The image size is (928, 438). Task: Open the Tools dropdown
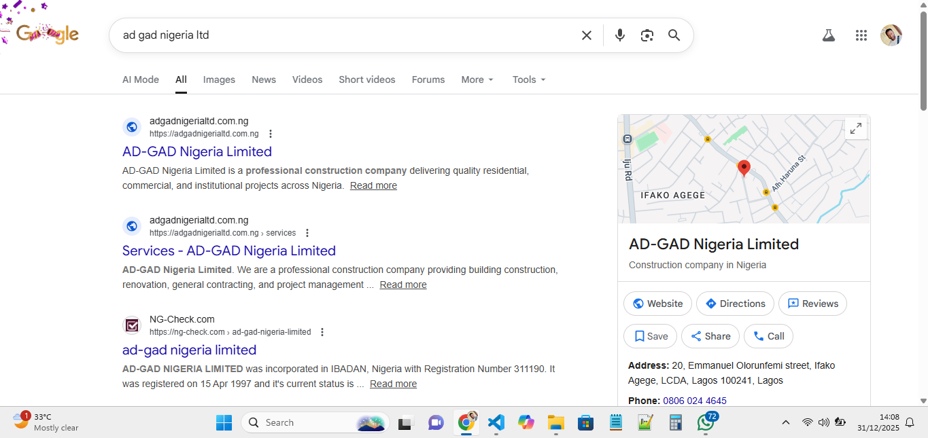point(529,79)
